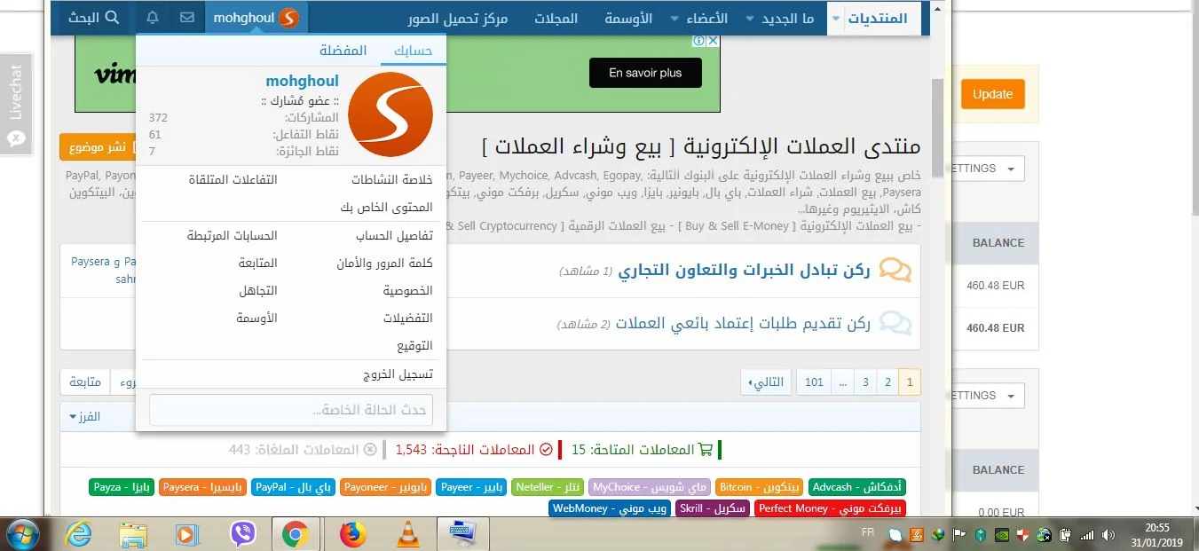Open the inbox envelope icon
Viewport: 1199px width, 551px height.
point(186,18)
